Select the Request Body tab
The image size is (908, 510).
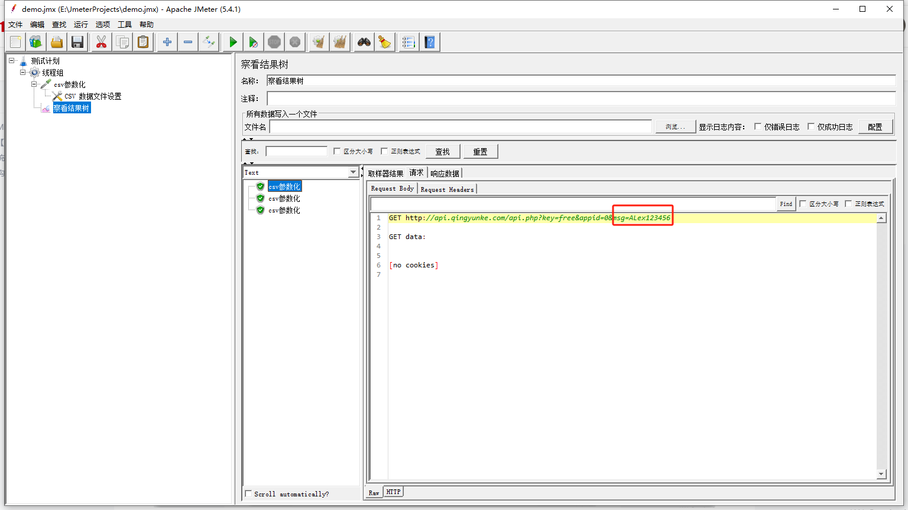point(393,188)
